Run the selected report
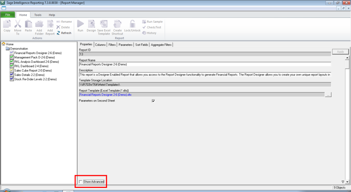 coord(80,26)
